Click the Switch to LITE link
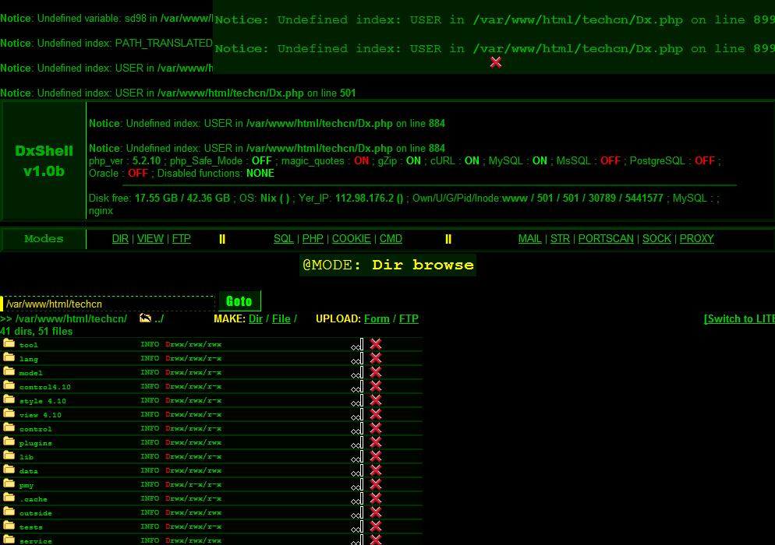The width and height of the screenshot is (775, 545). pyautogui.click(x=738, y=318)
